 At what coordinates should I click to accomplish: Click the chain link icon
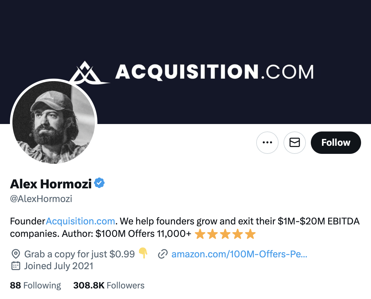163,254
